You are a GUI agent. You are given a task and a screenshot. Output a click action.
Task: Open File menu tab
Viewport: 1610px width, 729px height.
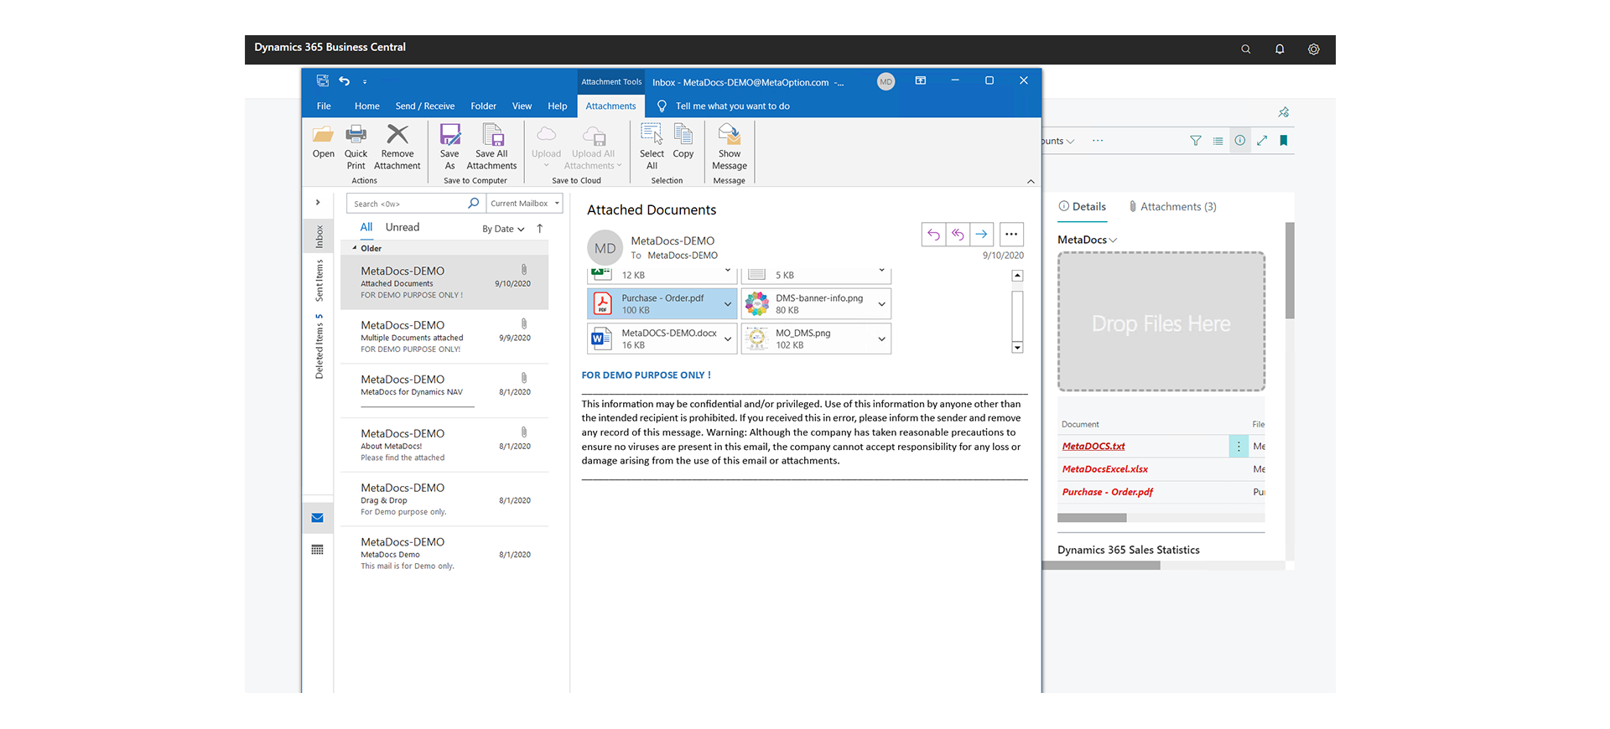pyautogui.click(x=324, y=106)
